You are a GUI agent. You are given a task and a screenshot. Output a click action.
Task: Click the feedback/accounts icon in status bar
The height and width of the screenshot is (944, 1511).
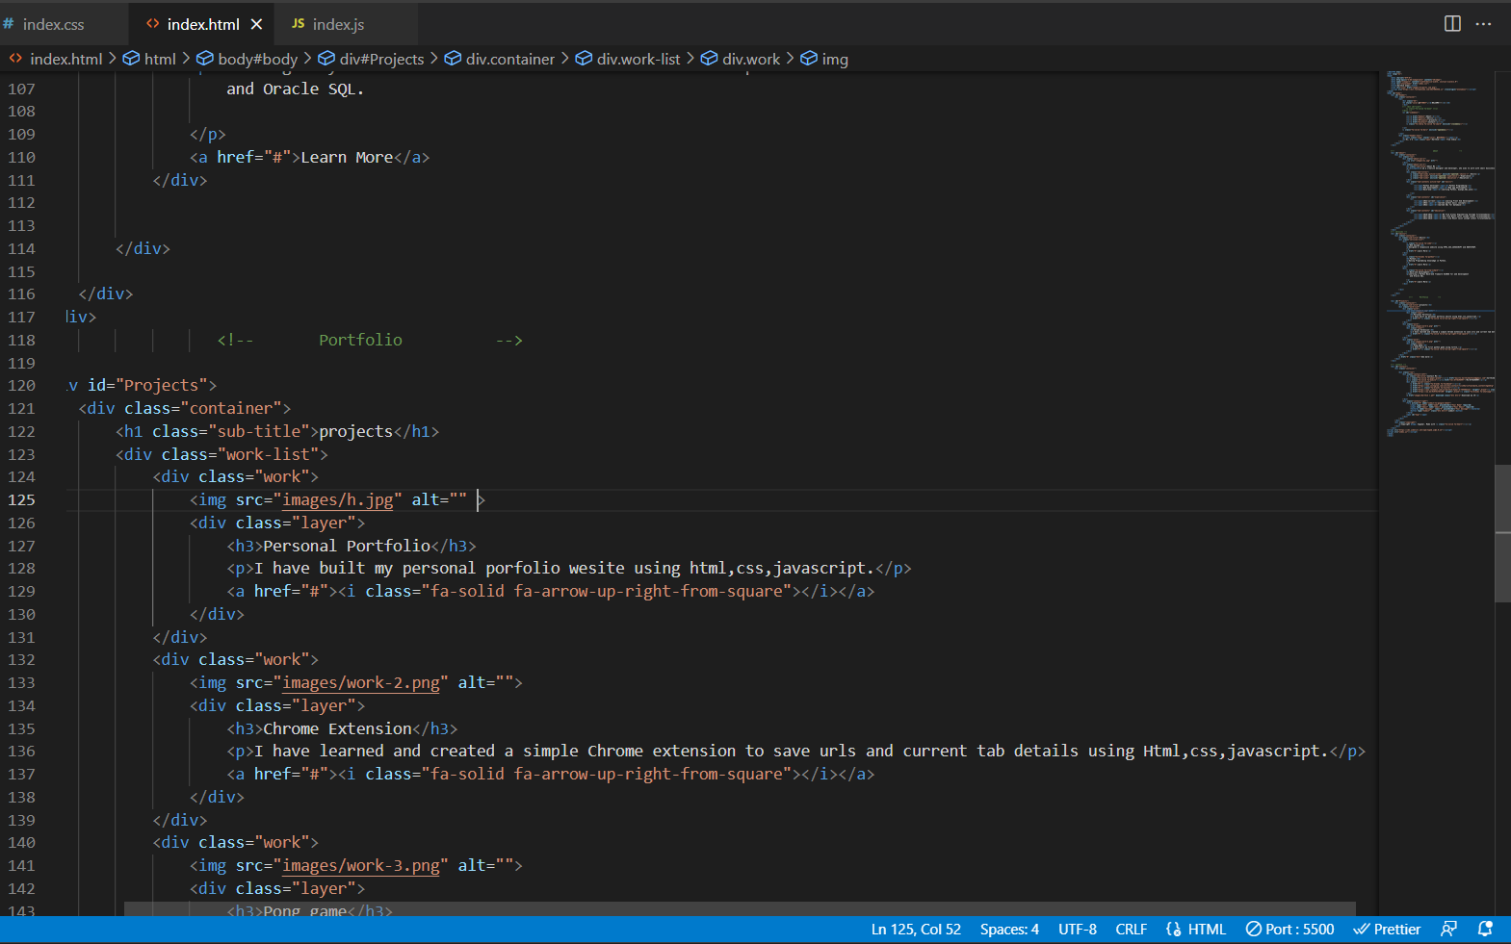(1448, 929)
